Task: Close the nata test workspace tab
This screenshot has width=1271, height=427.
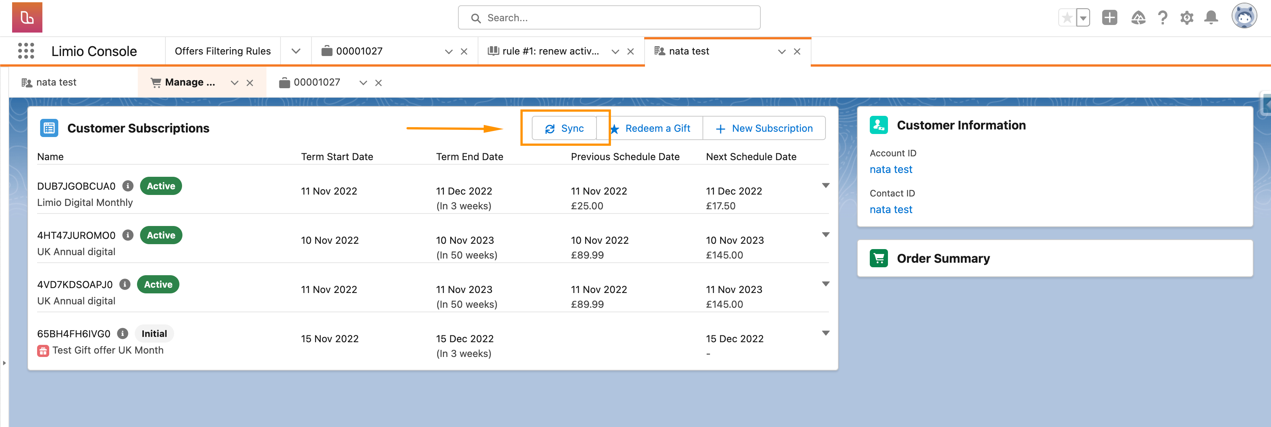Action: point(797,51)
